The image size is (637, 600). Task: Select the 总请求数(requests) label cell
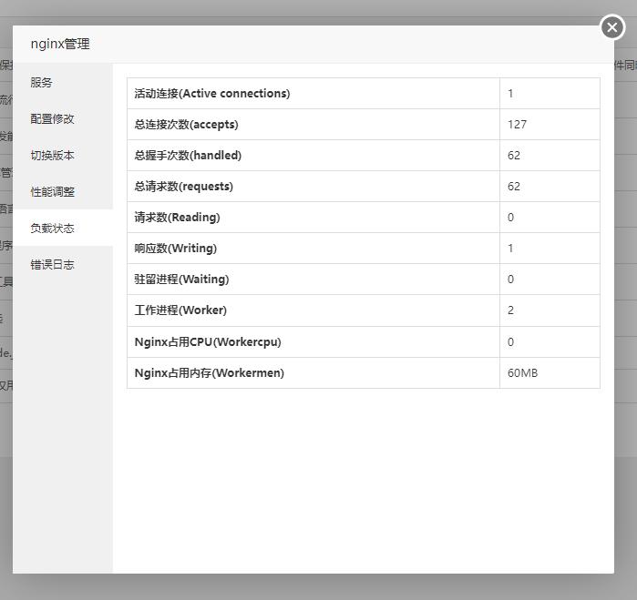point(184,187)
